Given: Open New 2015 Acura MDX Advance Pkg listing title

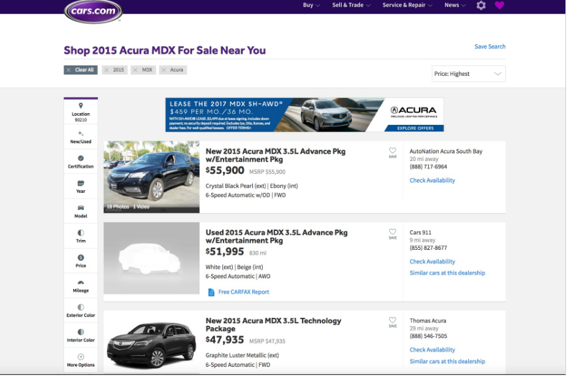Looking at the screenshot, I should pyautogui.click(x=275, y=155).
